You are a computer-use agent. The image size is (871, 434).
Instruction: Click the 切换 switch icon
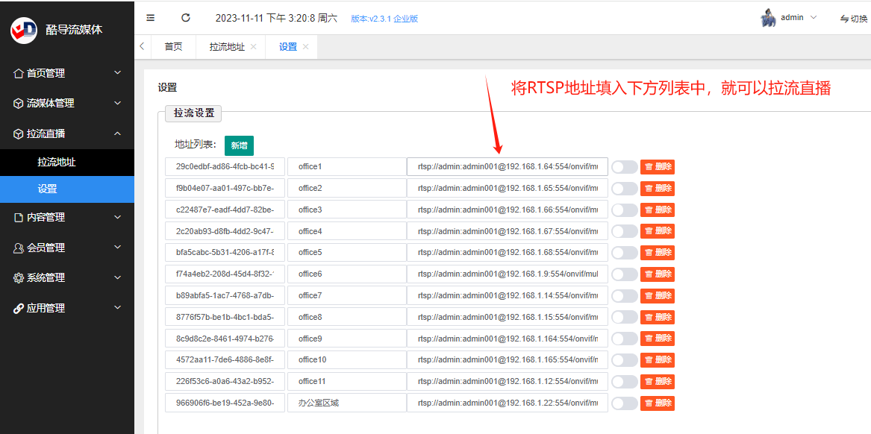845,19
